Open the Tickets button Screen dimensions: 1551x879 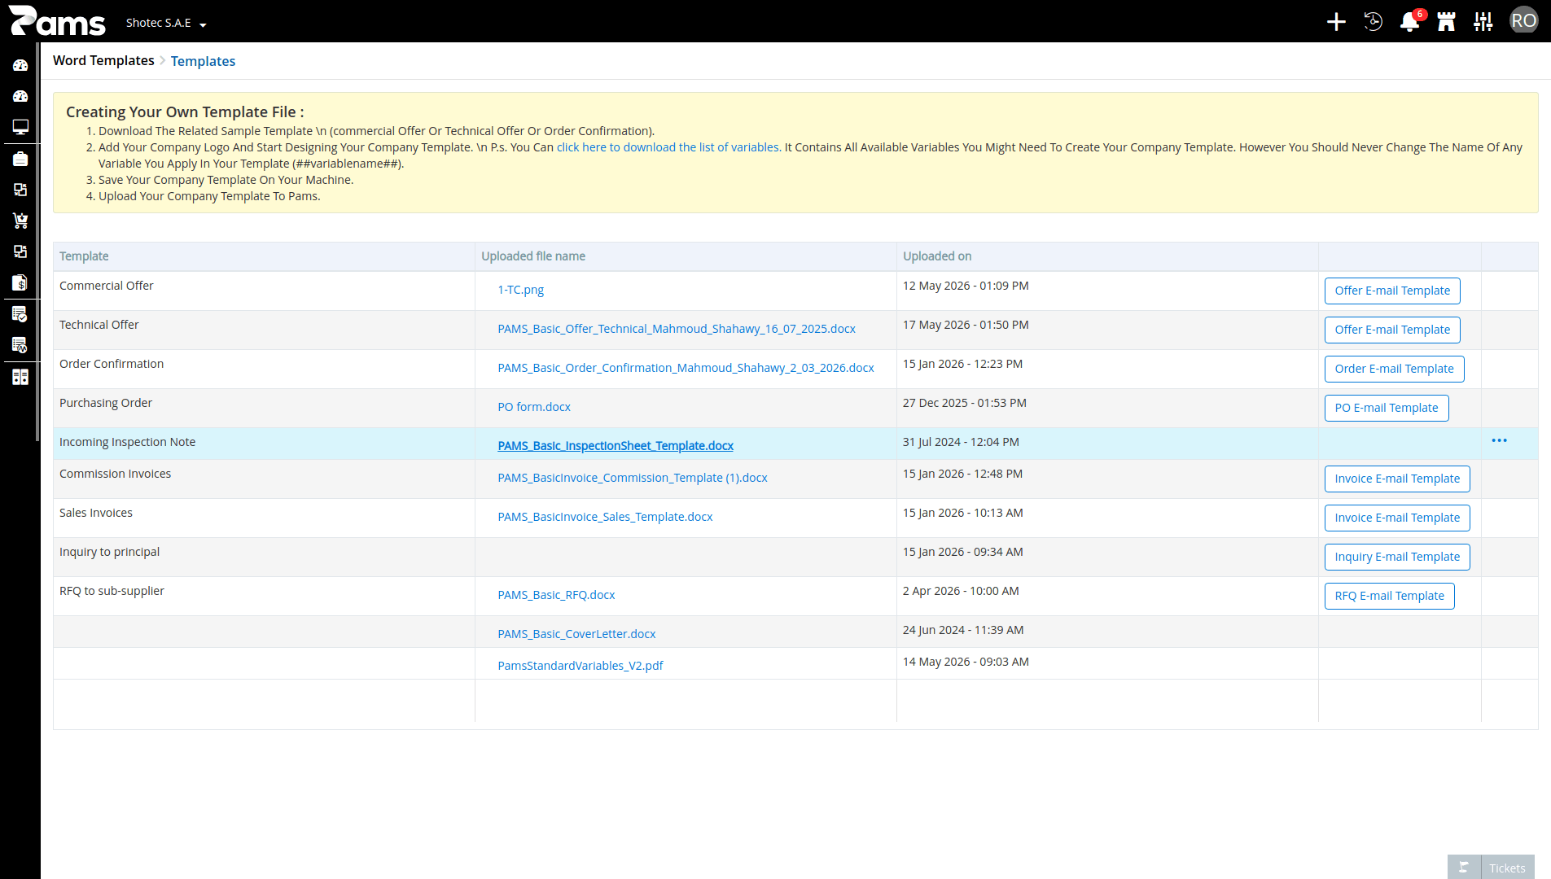[1507, 868]
